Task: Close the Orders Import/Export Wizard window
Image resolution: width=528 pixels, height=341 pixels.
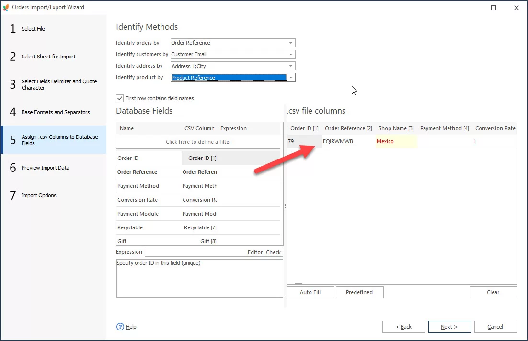Action: pos(516,8)
